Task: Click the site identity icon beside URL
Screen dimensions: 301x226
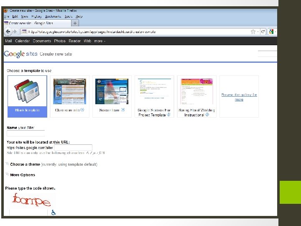Action: click(24, 31)
